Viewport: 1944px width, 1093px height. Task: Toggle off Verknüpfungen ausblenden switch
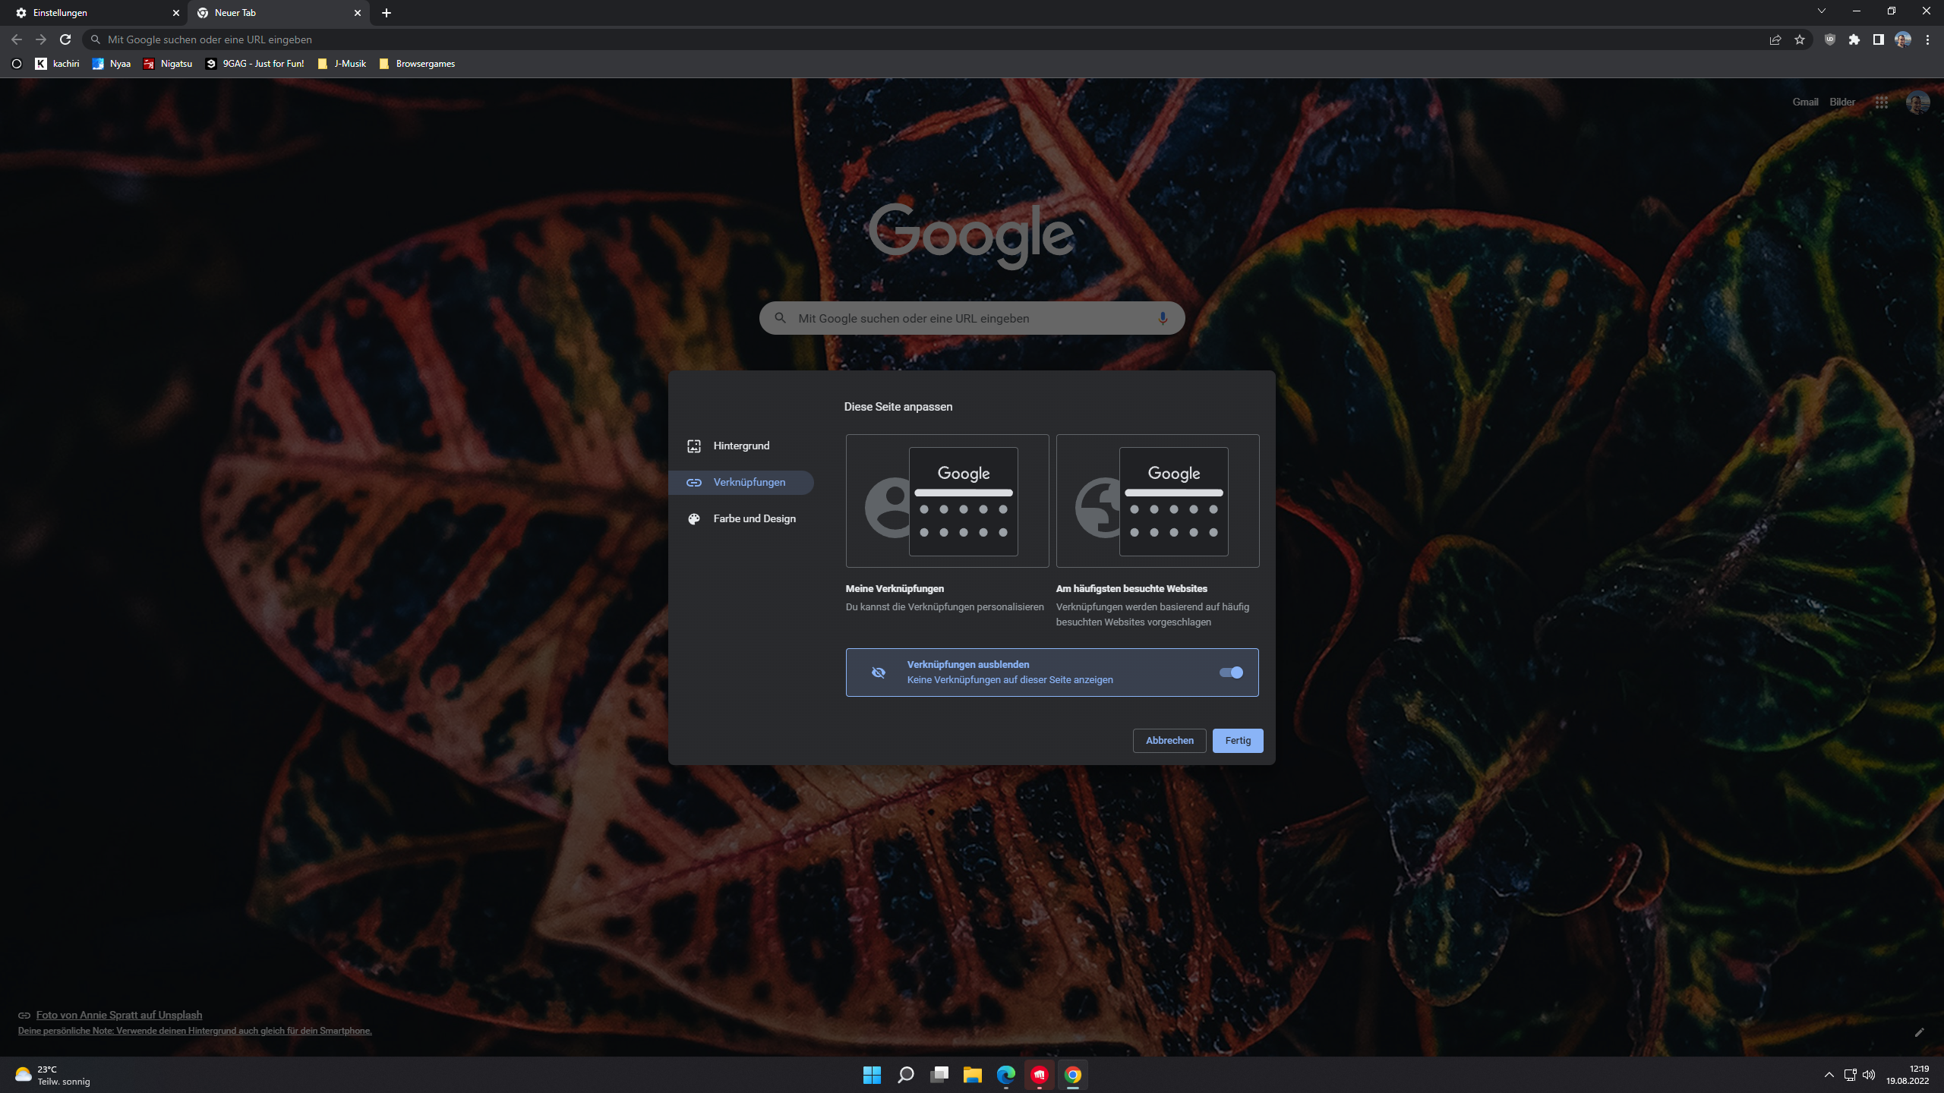coord(1231,672)
